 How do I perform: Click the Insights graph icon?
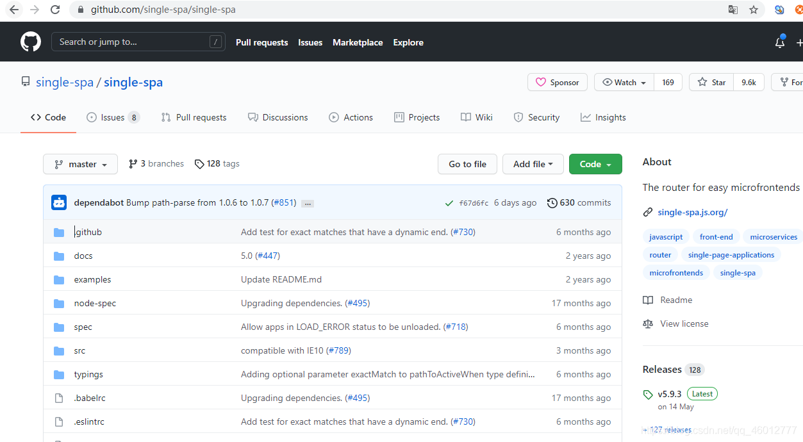tap(585, 117)
